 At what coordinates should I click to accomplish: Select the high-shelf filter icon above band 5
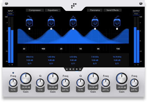117,17
